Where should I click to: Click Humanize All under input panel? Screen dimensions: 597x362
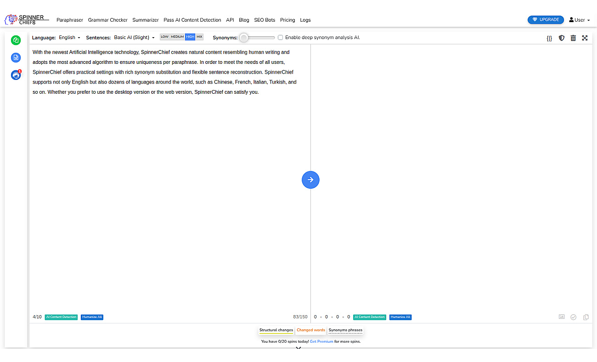coord(92,317)
